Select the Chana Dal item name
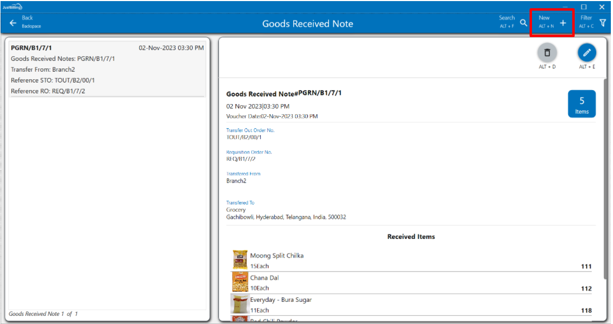Viewport: 613px width, 324px height. coord(264,278)
